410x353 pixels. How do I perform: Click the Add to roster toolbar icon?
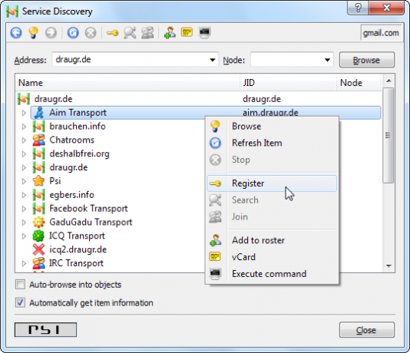[x=170, y=33]
